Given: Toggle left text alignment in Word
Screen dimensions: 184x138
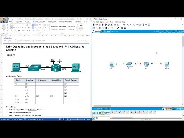Looking at the screenshot, I should (33, 28).
